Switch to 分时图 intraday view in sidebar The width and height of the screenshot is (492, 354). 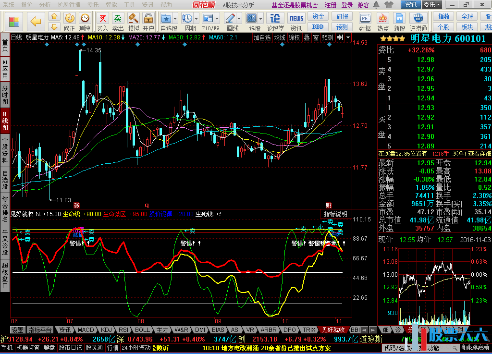pyautogui.click(x=5, y=94)
